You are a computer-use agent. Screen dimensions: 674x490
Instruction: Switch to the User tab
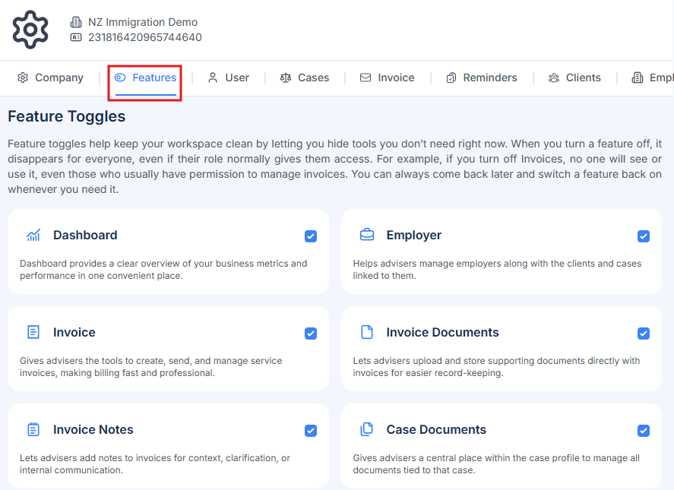tap(229, 77)
